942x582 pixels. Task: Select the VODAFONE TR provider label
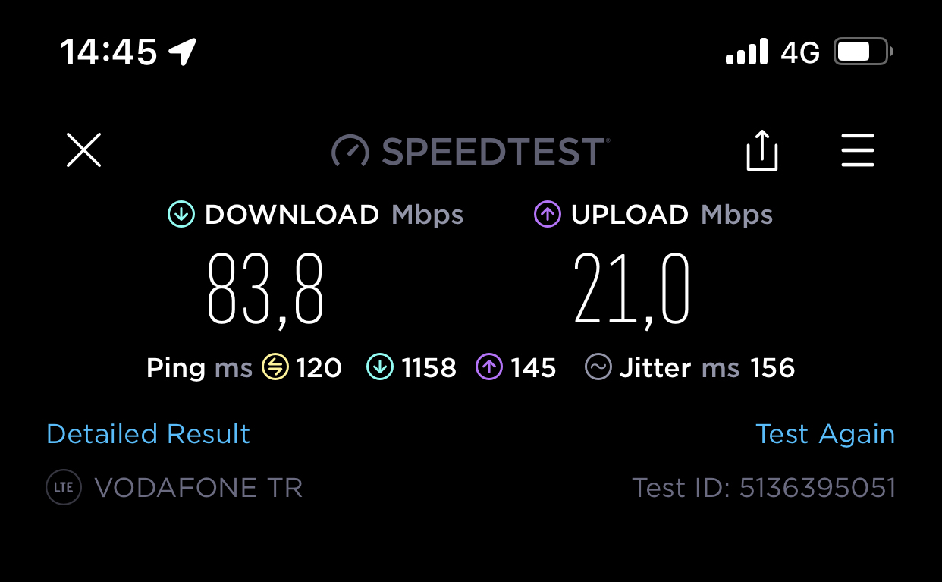coord(199,487)
